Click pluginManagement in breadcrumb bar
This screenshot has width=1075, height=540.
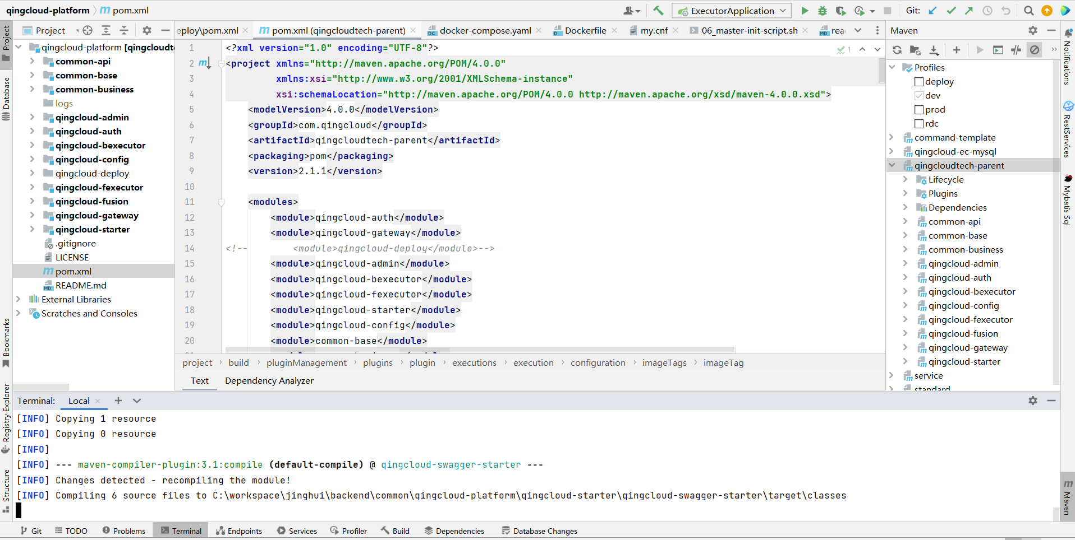(306, 363)
